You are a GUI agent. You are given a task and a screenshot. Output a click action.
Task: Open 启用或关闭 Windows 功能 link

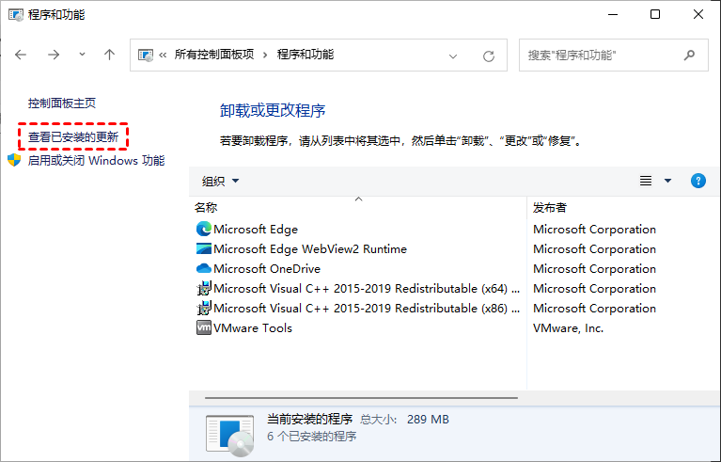pyautogui.click(x=96, y=161)
